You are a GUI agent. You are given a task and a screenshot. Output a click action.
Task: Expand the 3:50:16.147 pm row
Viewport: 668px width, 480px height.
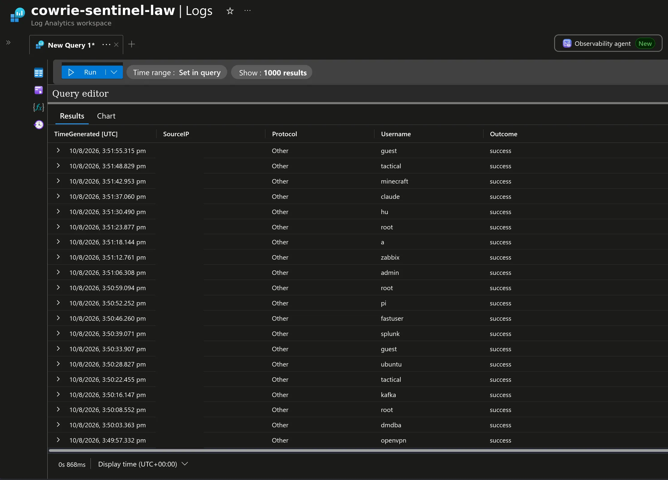coord(58,394)
